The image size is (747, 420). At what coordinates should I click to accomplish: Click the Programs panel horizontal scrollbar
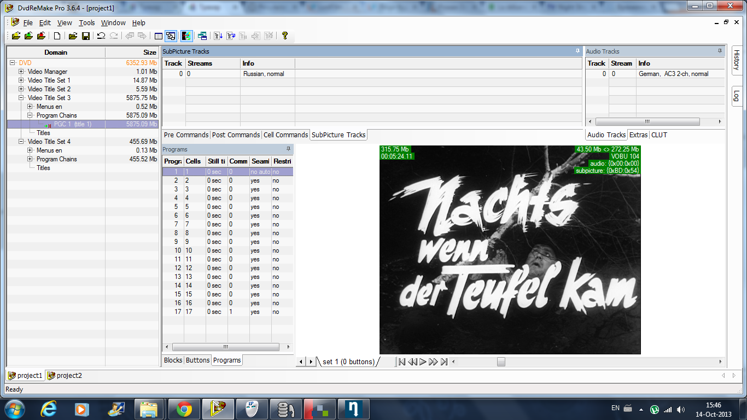(225, 347)
